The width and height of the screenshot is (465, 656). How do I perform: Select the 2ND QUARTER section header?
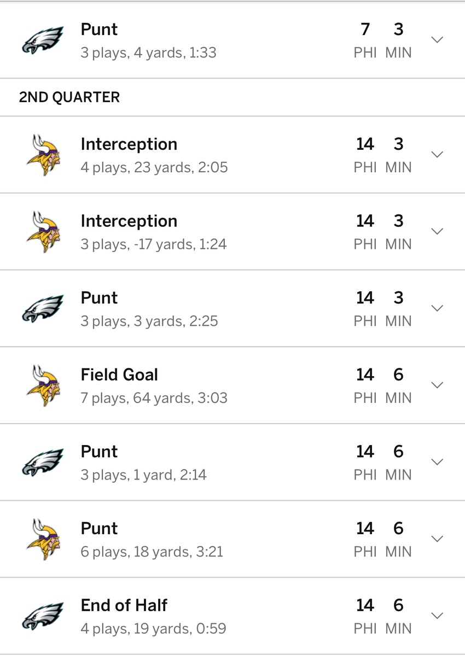[x=69, y=97]
